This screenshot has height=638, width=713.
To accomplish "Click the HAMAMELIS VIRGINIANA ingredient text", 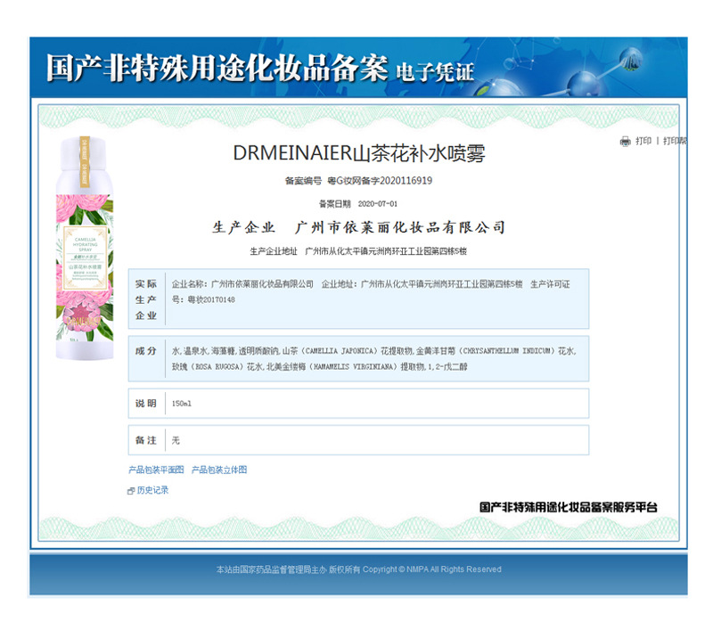I will pos(356,366).
